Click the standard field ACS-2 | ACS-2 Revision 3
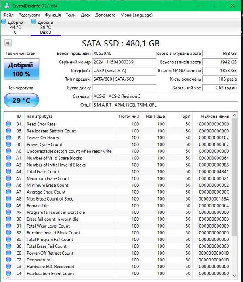This screenshot has width=243, height=282. pyautogui.click(x=165, y=96)
